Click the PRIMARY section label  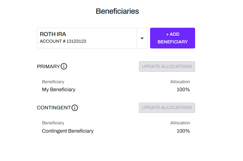(48, 67)
